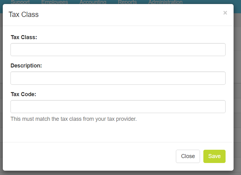The height and width of the screenshot is (175, 241).
Task: Dismiss the dialog with the X icon
Action: (x=225, y=13)
